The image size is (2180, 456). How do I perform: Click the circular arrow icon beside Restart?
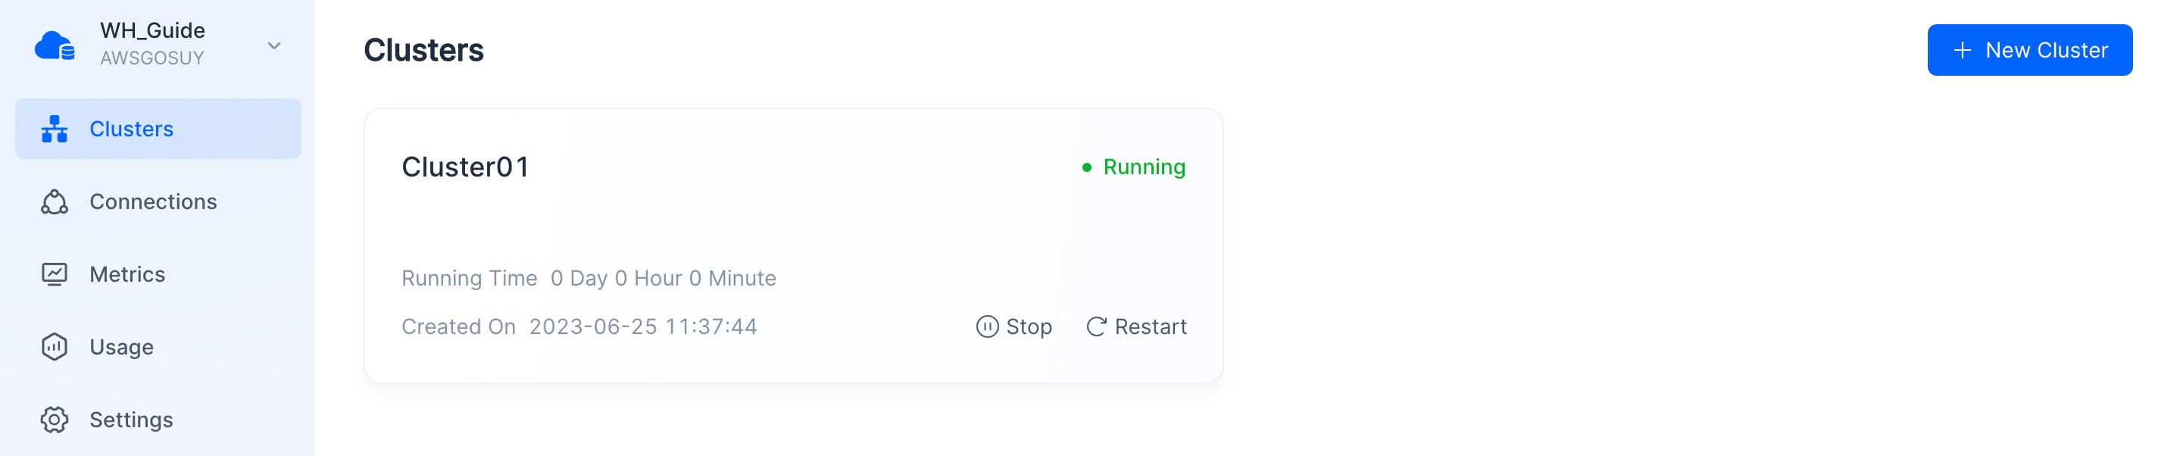coord(1096,326)
